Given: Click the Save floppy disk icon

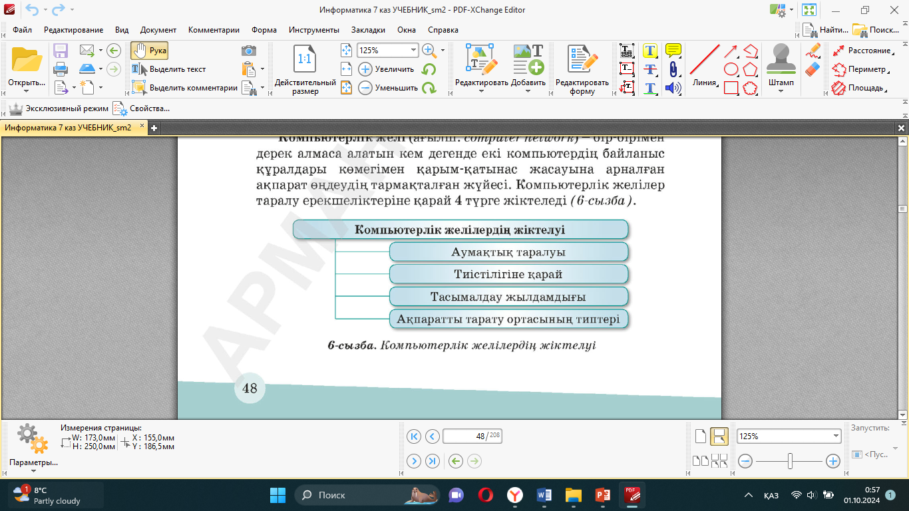Looking at the screenshot, I should [x=61, y=51].
